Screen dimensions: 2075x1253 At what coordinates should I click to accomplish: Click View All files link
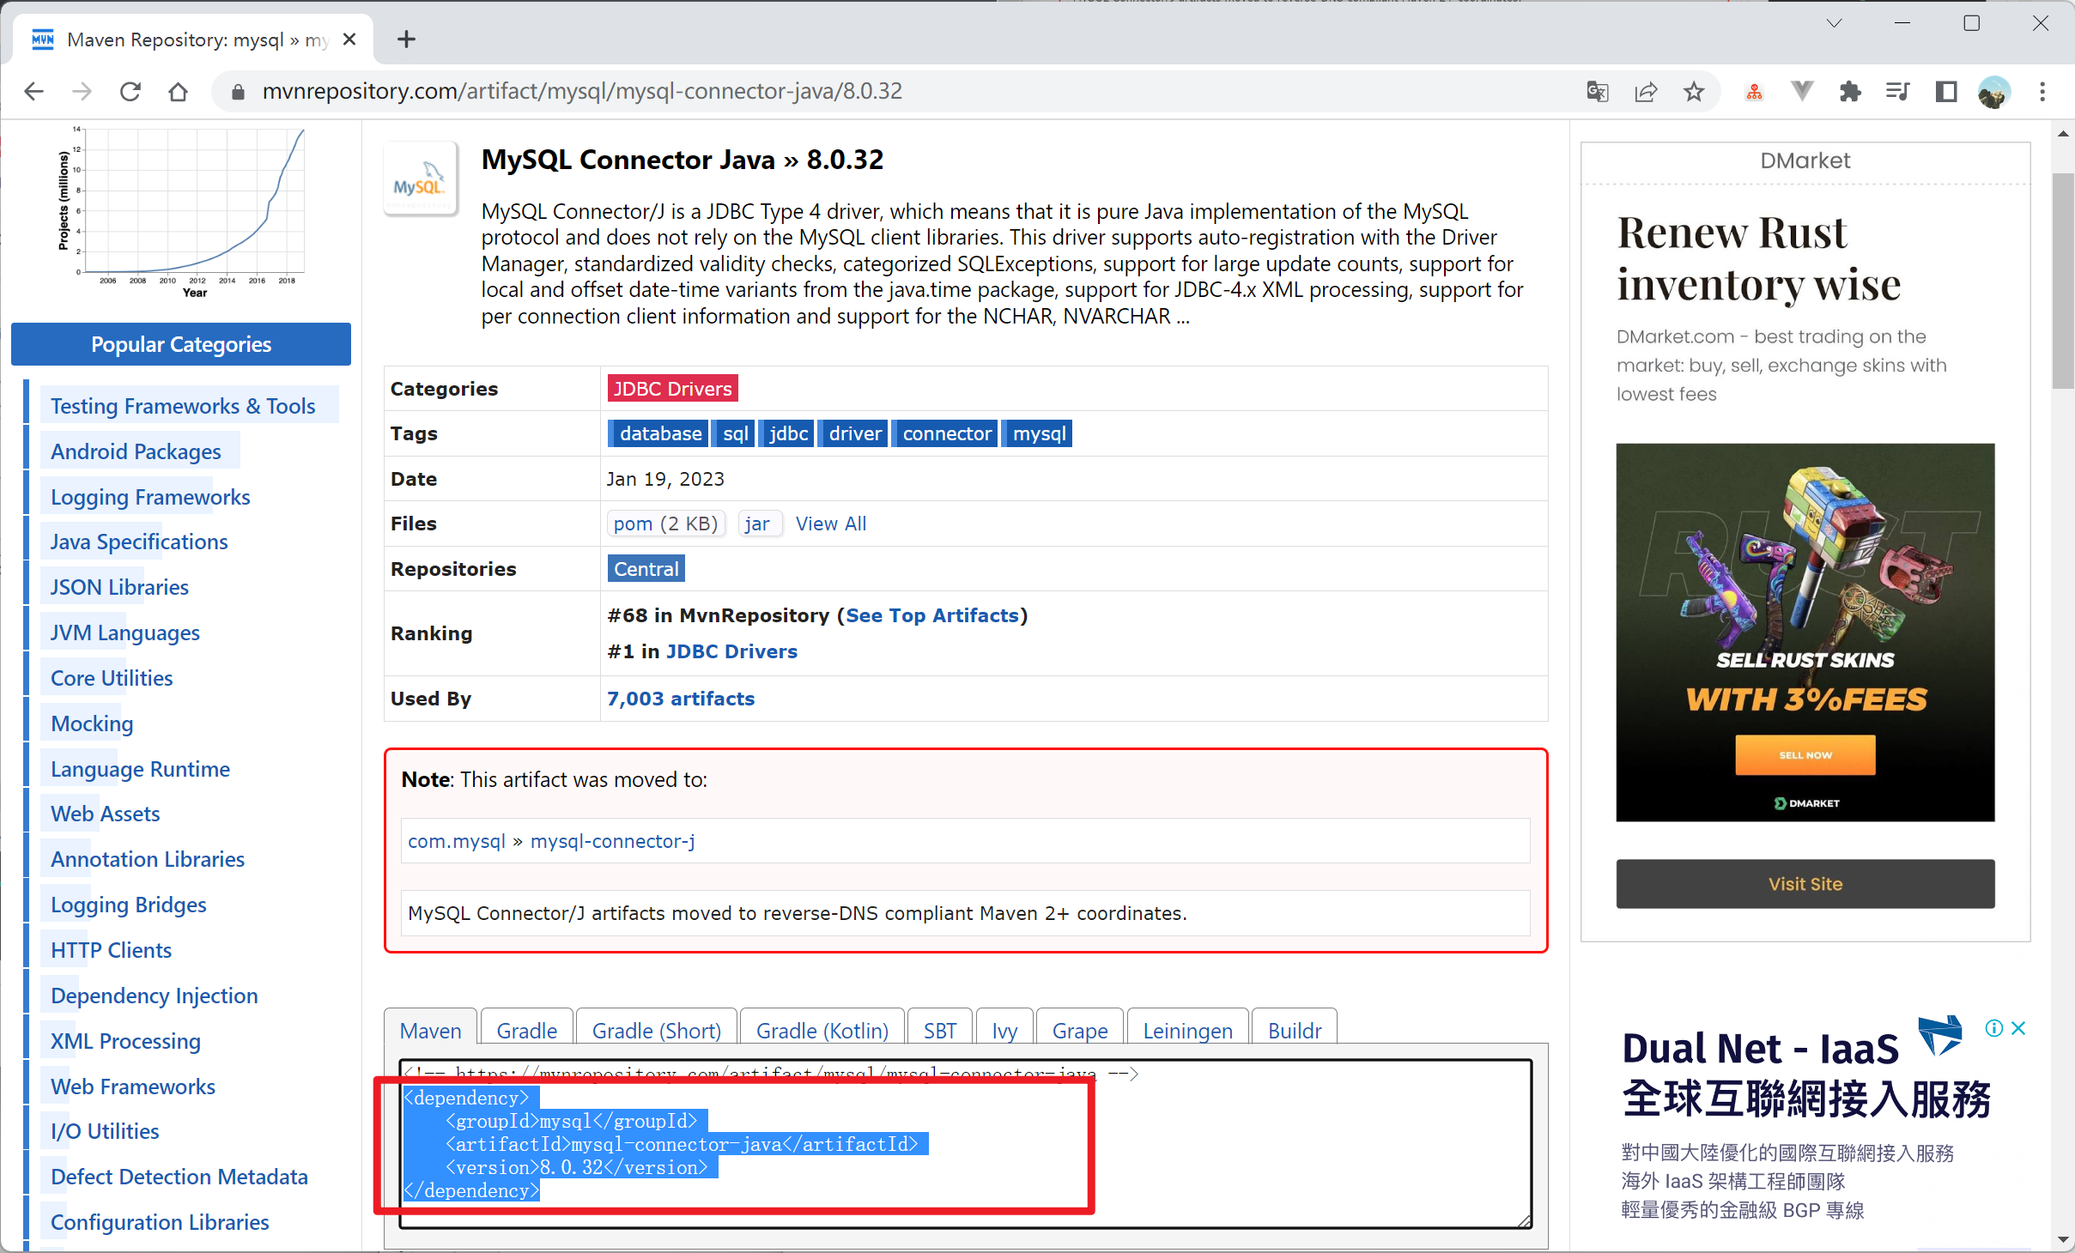[831, 524]
